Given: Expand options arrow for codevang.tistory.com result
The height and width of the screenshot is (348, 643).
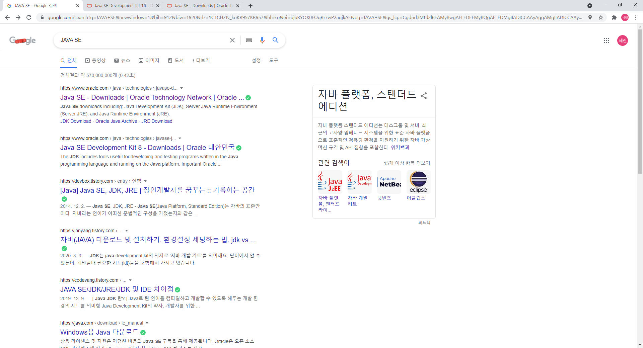Looking at the screenshot, I should coord(130,280).
